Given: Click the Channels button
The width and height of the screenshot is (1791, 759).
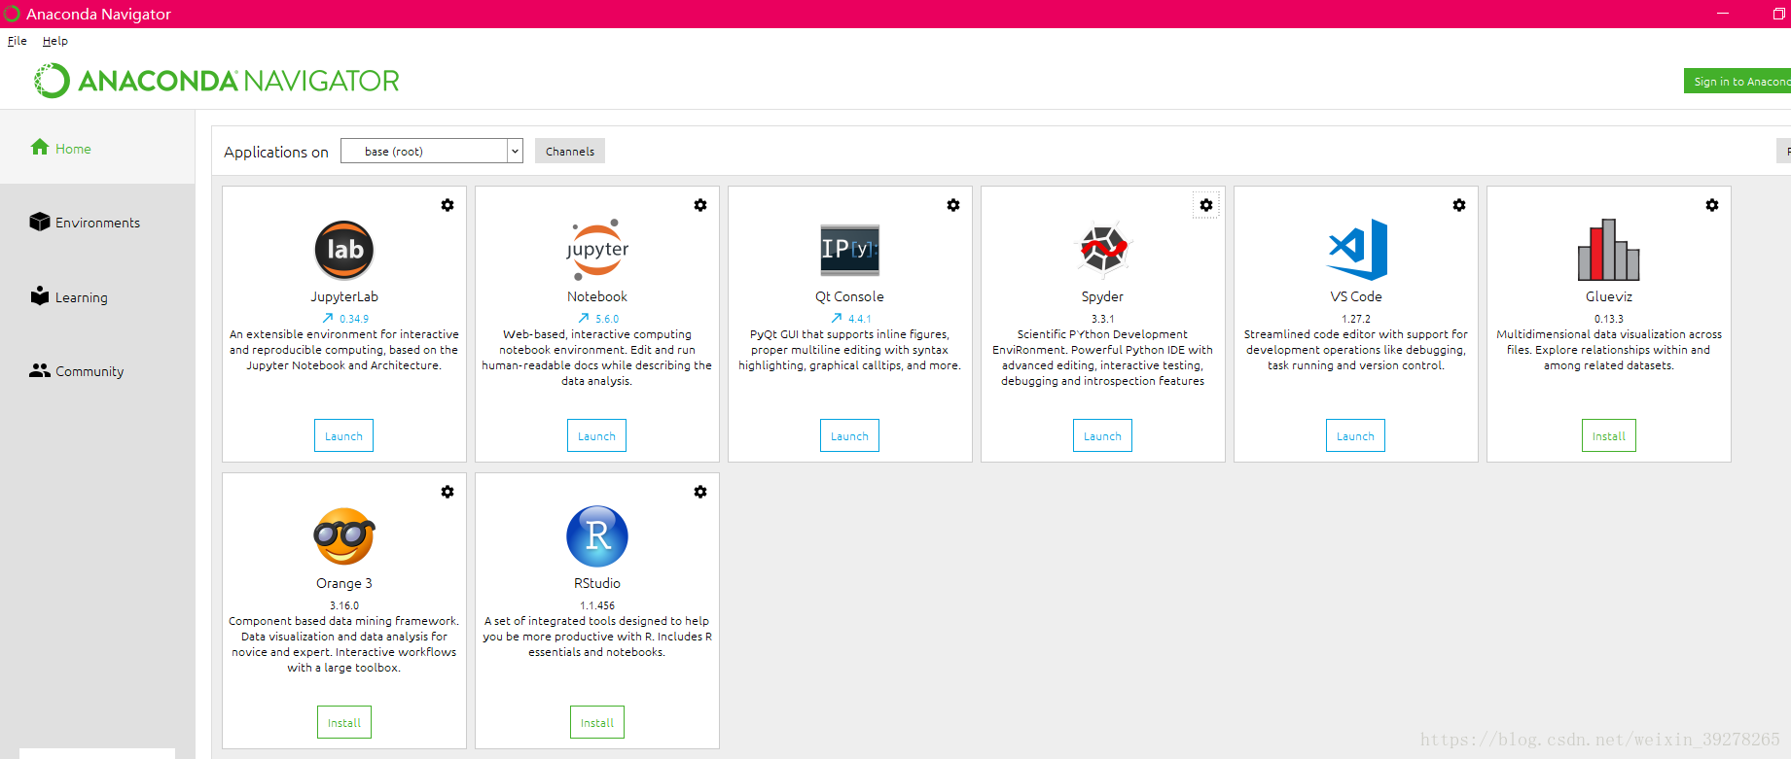Looking at the screenshot, I should (x=570, y=151).
